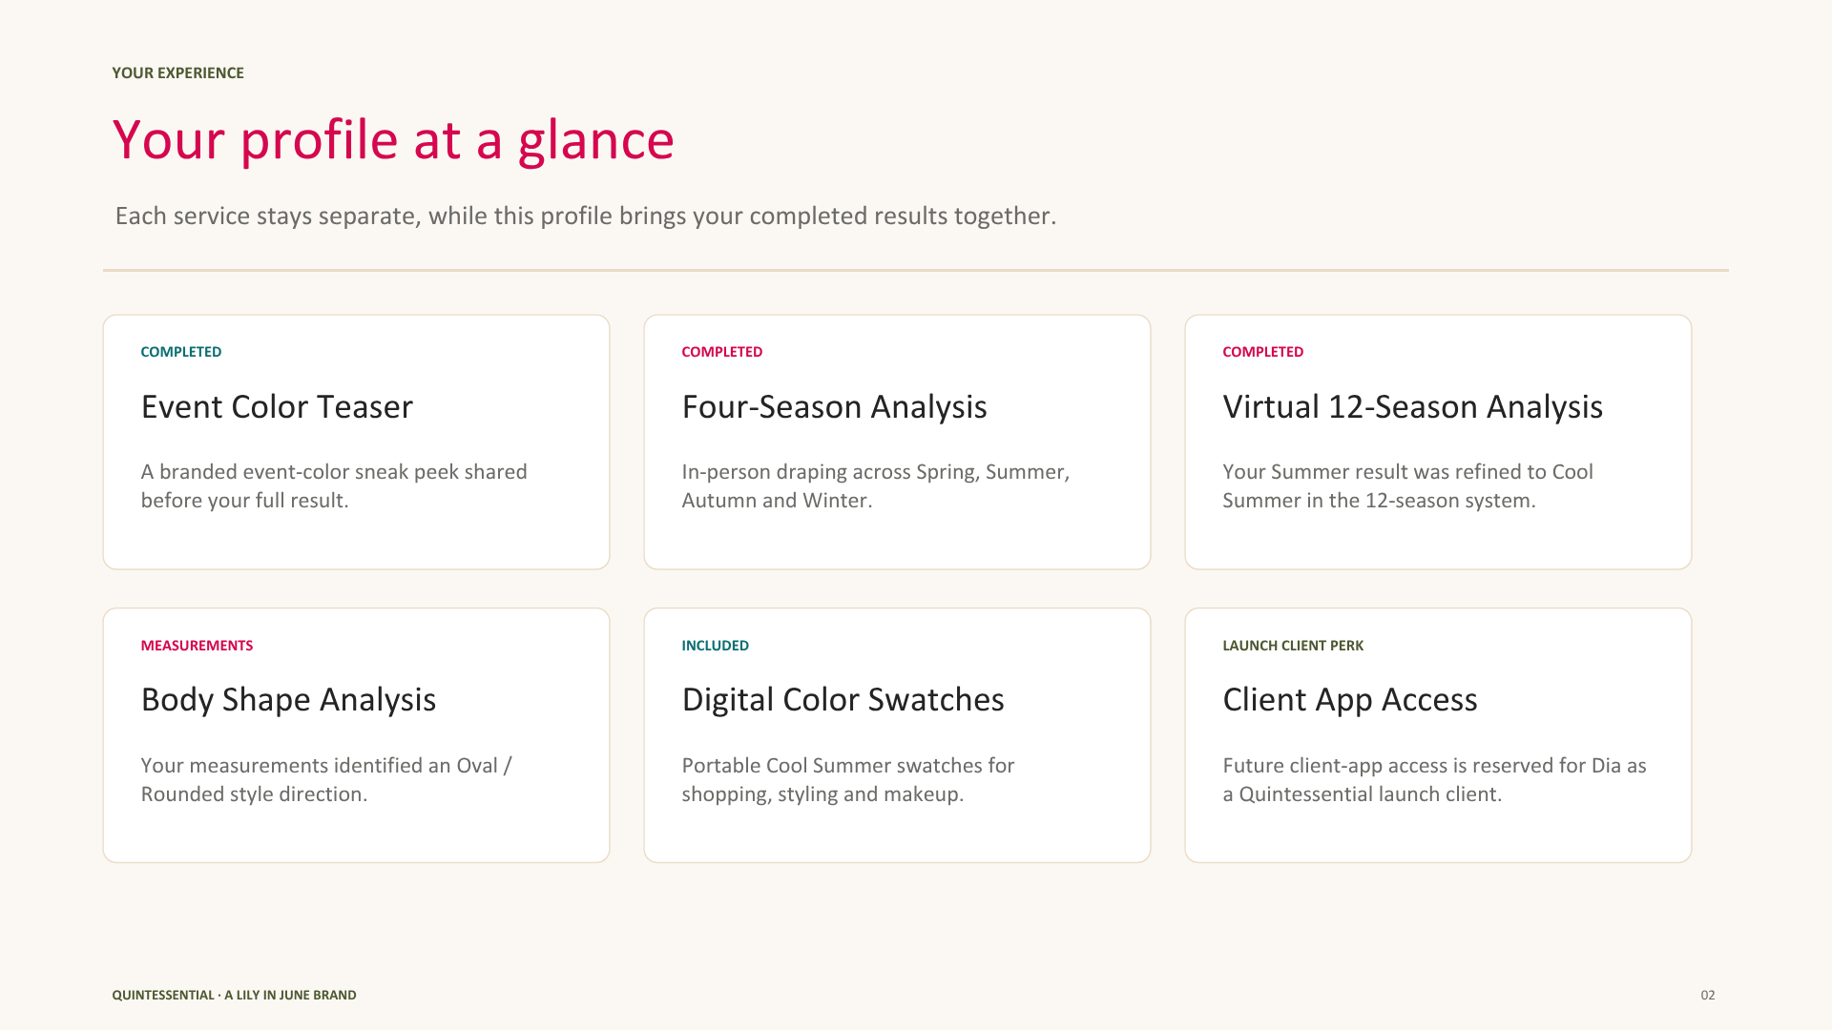Click COMPLETED tag on Event Color Teaser
The width and height of the screenshot is (1832, 1030).
(x=181, y=352)
